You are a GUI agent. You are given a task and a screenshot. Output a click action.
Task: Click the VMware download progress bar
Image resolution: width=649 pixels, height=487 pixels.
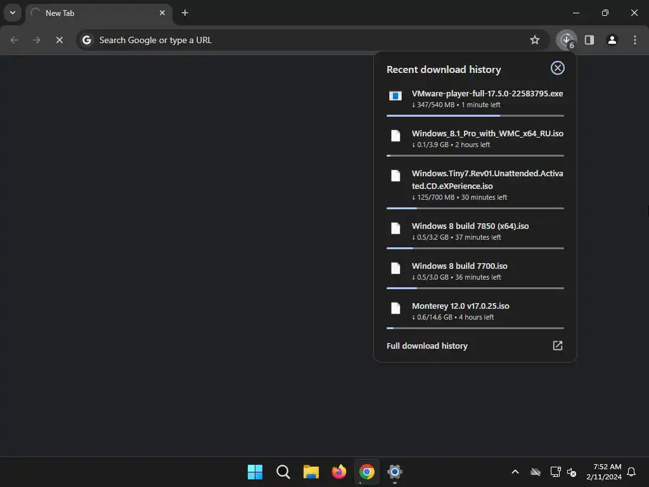[x=475, y=115]
